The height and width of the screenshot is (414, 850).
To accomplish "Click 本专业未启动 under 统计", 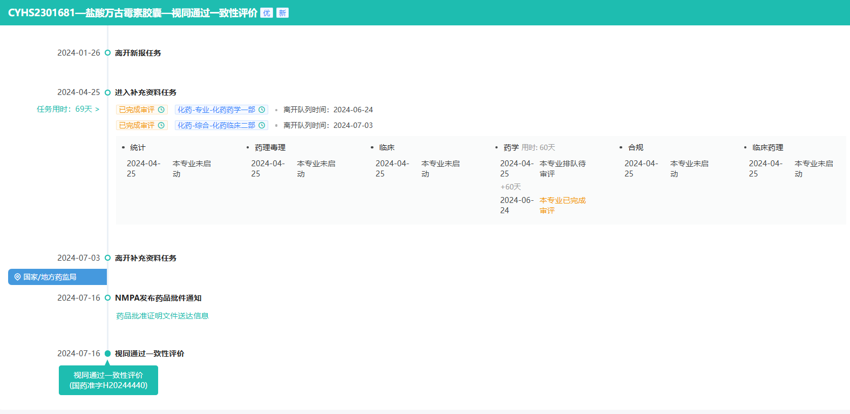I will [192, 168].
